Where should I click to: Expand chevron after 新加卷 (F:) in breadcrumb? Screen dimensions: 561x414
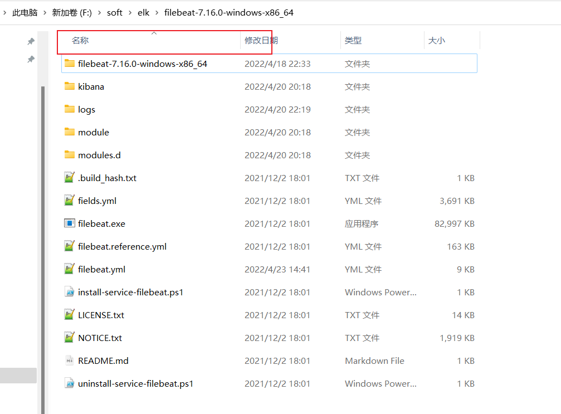point(100,13)
